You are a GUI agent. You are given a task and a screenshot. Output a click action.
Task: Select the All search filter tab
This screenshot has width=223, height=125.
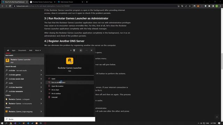click(8, 50)
